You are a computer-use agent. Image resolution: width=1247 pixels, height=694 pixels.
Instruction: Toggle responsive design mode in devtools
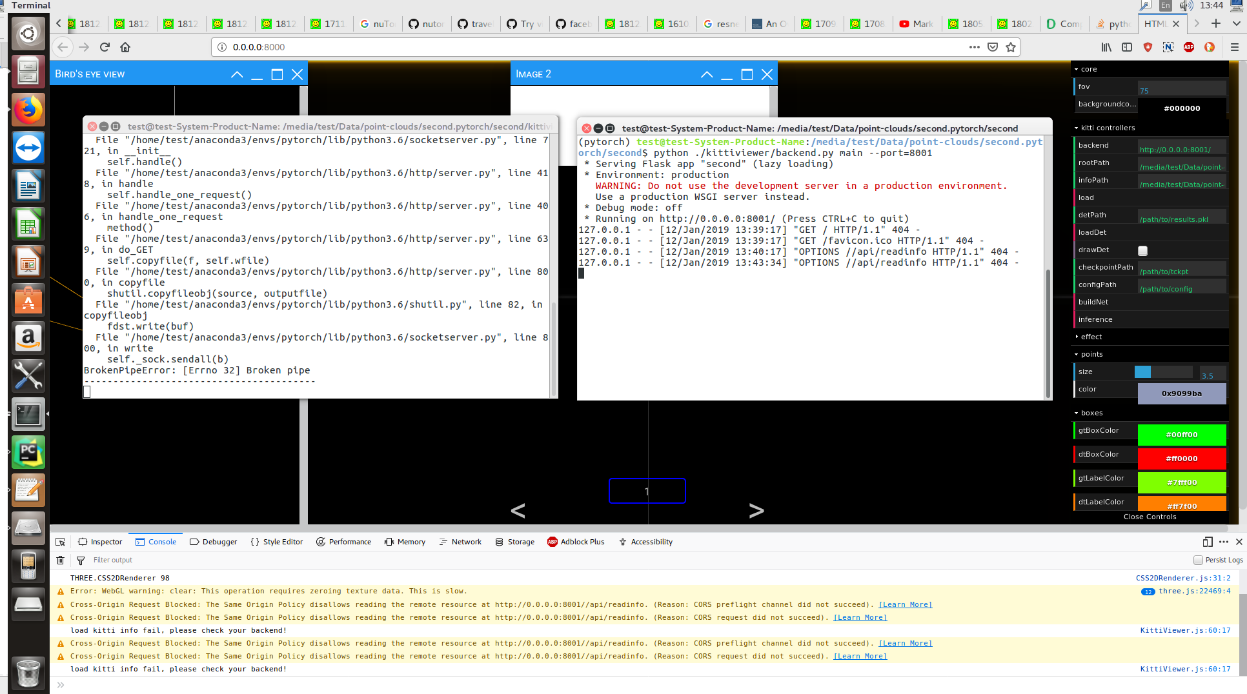point(1208,542)
